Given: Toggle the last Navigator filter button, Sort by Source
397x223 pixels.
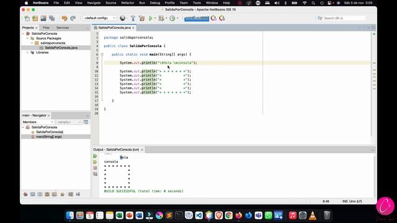Looking at the screenshot, I should pos(78,194).
